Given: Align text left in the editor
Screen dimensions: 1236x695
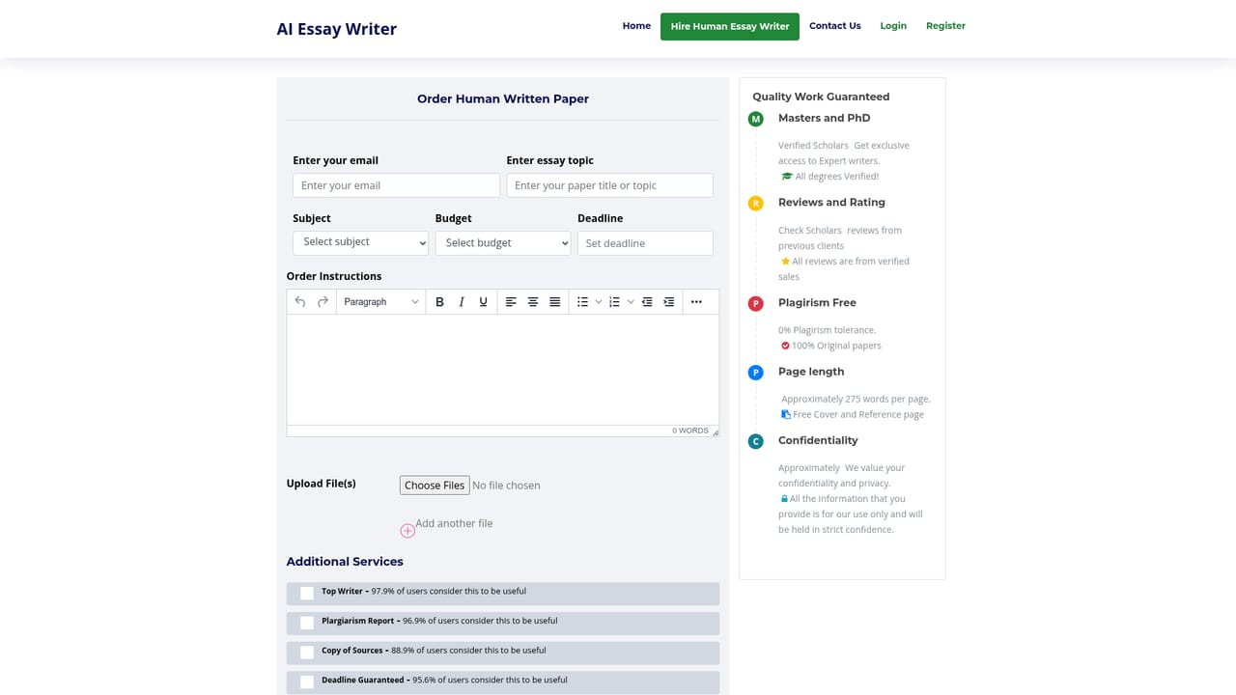Looking at the screenshot, I should (x=511, y=302).
